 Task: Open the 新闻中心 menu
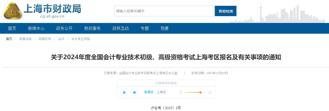(x=36, y=28)
